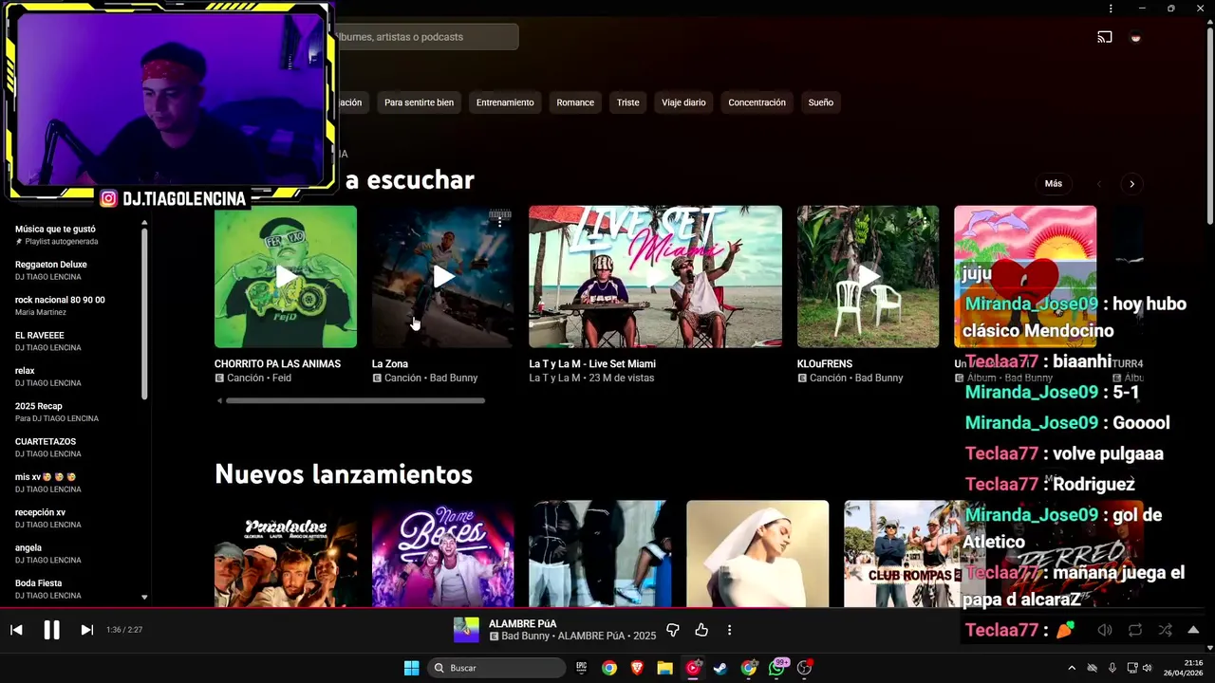
Task: Play the Live Set Miami video
Action: coord(656,277)
